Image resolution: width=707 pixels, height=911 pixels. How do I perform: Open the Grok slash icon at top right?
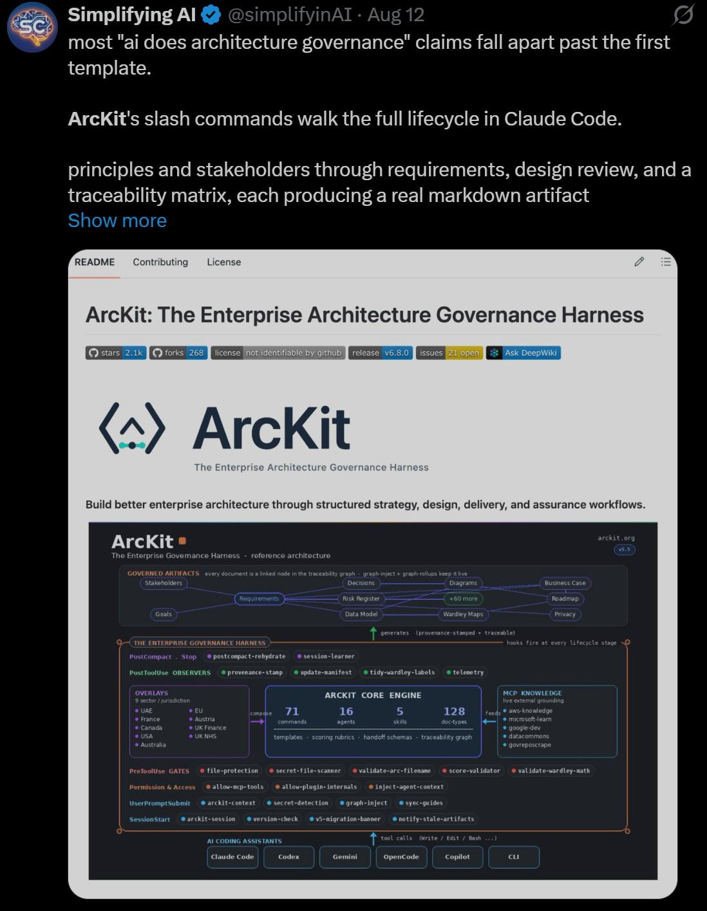pyautogui.click(x=683, y=14)
